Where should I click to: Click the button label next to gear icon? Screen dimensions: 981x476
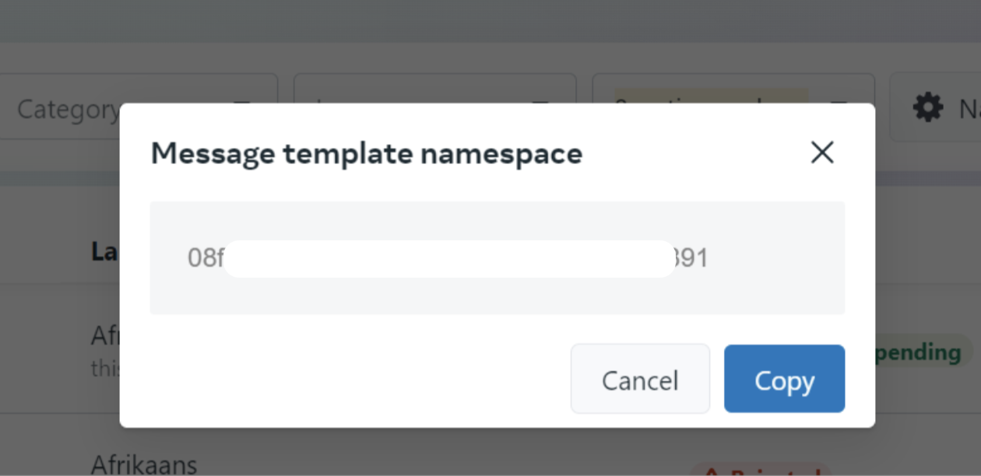tap(969, 109)
